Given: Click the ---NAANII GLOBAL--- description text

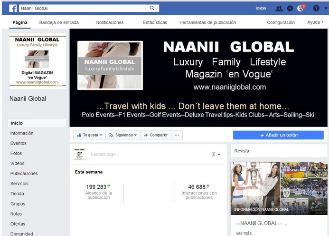Looking at the screenshot, I should (x=261, y=223).
